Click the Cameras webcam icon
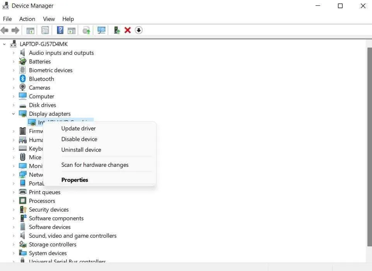372x271 pixels. coord(22,87)
